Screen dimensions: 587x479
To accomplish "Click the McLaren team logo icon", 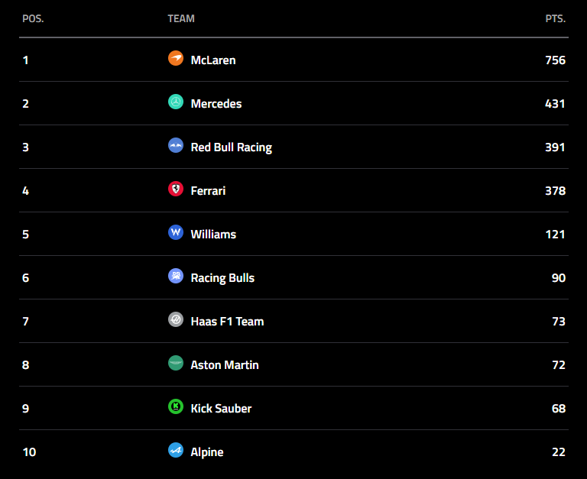I will [x=176, y=59].
